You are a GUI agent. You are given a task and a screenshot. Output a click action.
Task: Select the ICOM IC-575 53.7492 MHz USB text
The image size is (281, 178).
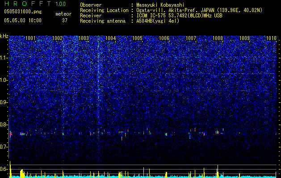coord(179,16)
